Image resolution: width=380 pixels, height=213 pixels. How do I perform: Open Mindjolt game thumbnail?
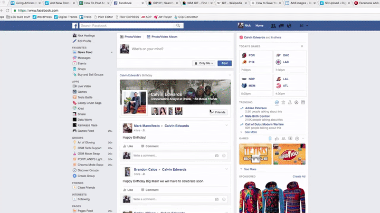pyautogui.click(x=289, y=154)
